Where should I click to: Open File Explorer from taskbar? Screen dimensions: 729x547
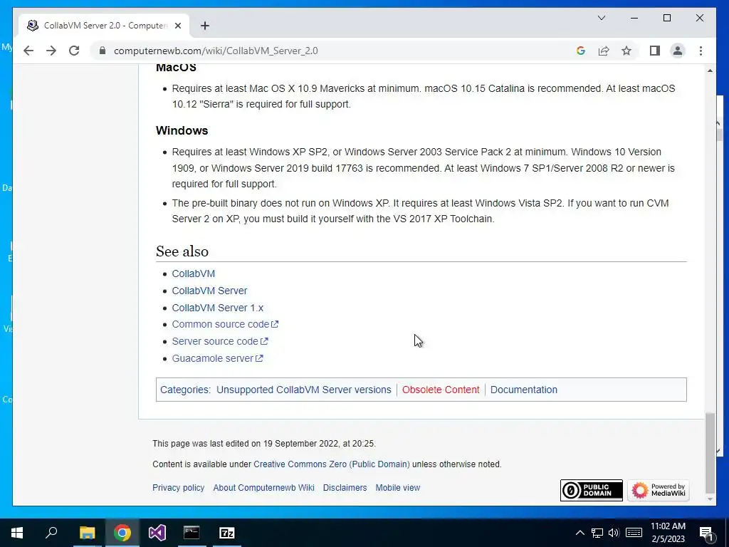click(87, 533)
